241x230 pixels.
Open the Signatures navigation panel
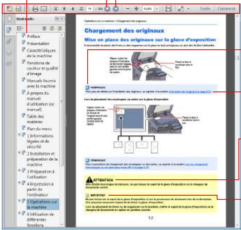tap(9, 63)
